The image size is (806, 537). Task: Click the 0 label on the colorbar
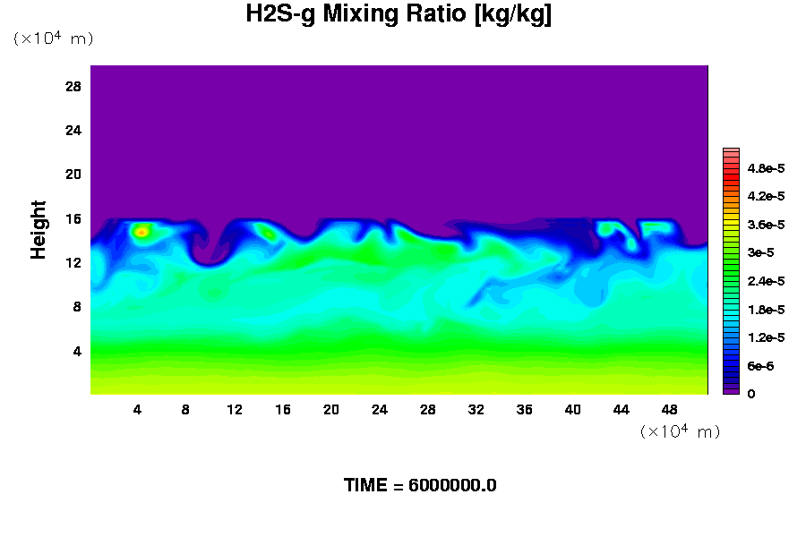point(750,394)
